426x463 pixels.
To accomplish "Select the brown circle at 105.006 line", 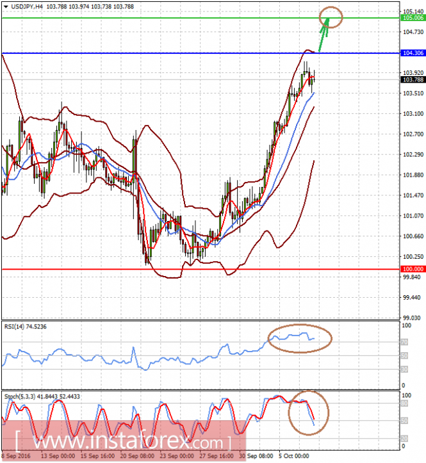I will pos(331,17).
